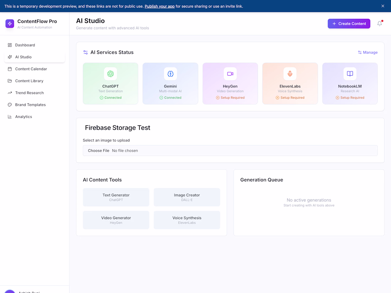Viewport: 391px width, 293px height.
Task: Click the checkmark icon under ChatGPT card
Action: point(102,98)
